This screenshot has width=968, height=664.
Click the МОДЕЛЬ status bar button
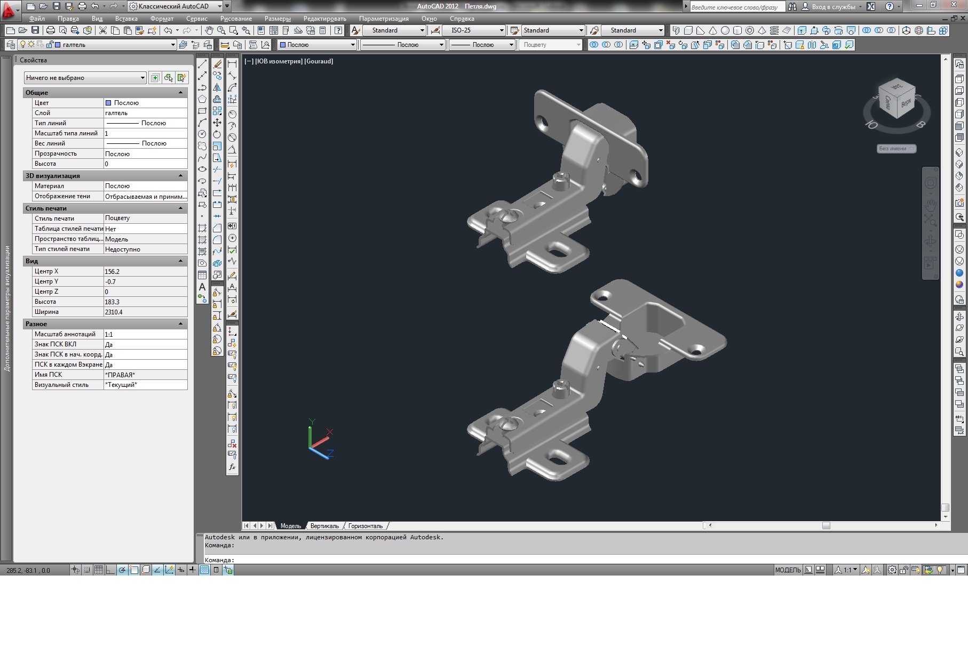pyautogui.click(x=788, y=570)
